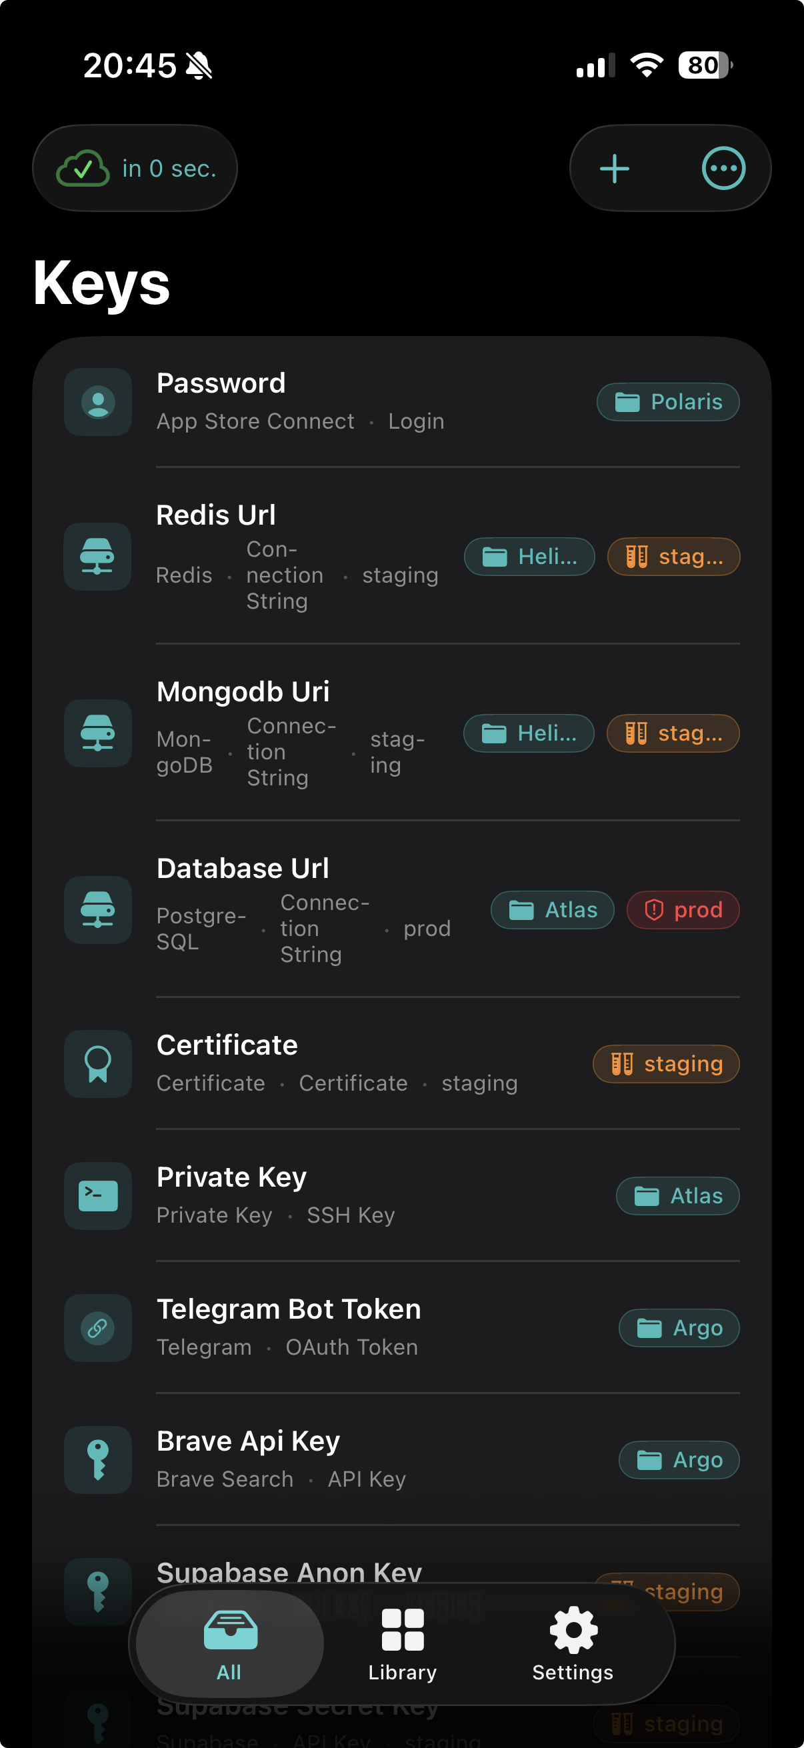This screenshot has height=1748, width=804.
Task: Tap the red prod environment tag
Action: click(683, 909)
